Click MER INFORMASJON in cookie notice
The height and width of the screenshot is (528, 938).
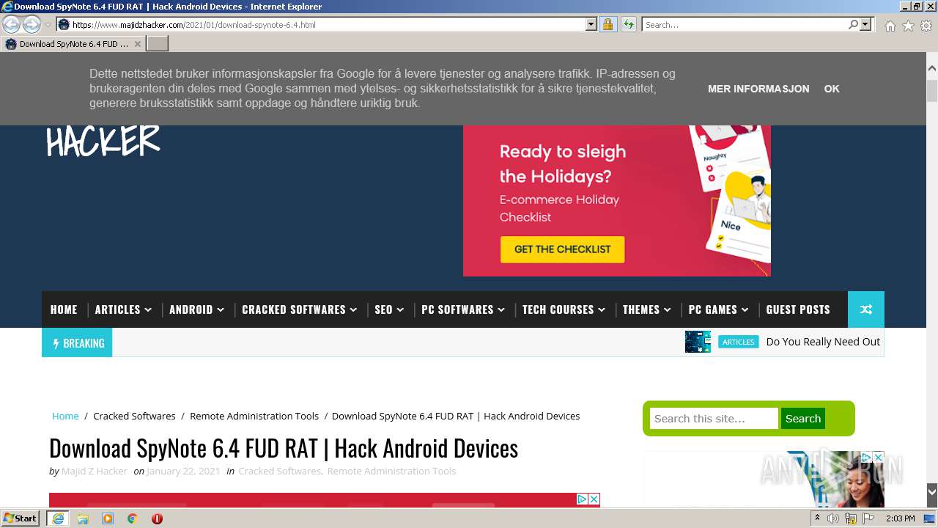click(x=758, y=89)
